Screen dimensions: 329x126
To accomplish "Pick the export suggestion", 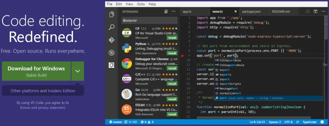I will (x=268, y=70).
